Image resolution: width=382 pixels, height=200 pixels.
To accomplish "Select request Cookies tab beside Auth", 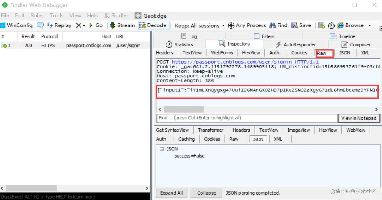I will coord(299,53).
